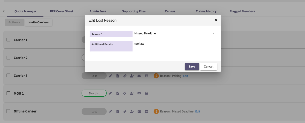Click the Carrier 2 row name
The image size is (305, 123).
pos(21,58)
